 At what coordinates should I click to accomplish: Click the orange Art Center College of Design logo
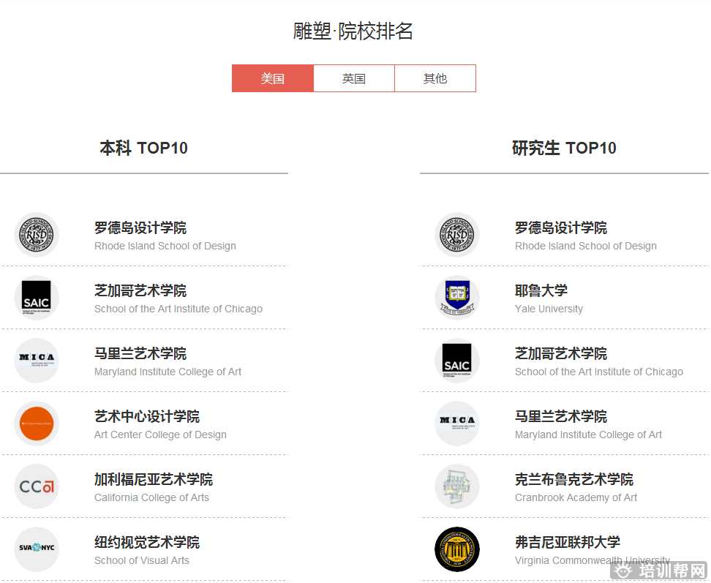pyautogui.click(x=37, y=424)
